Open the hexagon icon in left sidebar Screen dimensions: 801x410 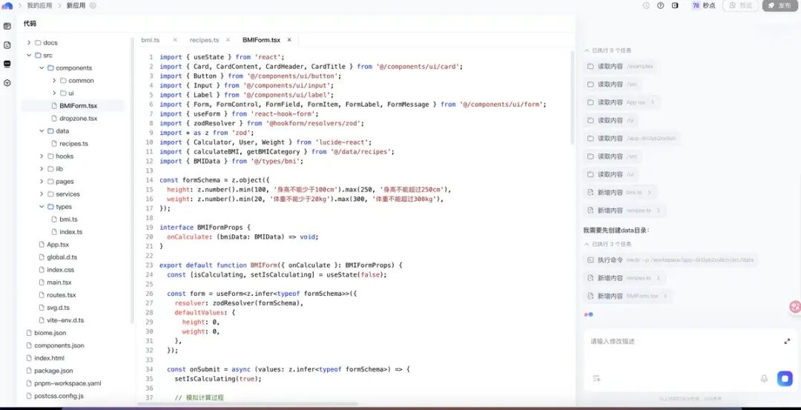tap(7, 83)
